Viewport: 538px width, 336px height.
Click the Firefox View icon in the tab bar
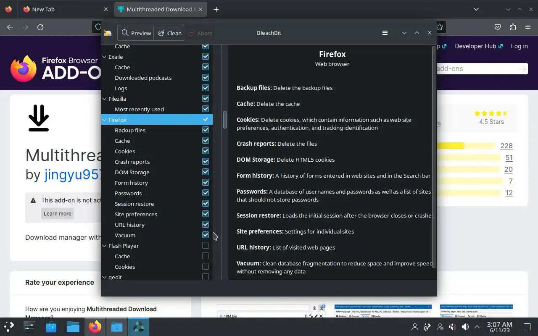click(8, 9)
